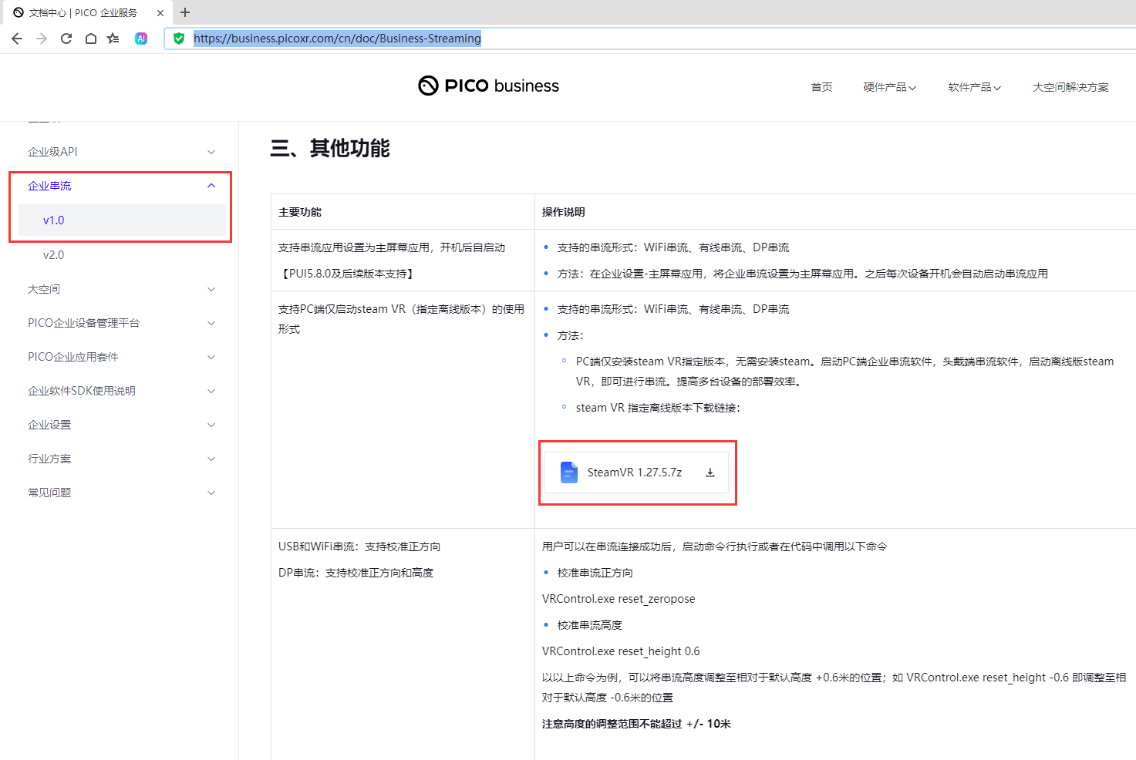Image resolution: width=1136 pixels, height=760 pixels.
Task: Expand the 硬件产品 dropdown chevron
Action: click(x=912, y=88)
